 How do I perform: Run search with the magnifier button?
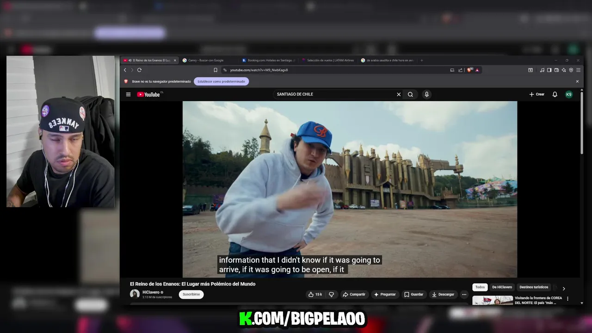coord(410,94)
